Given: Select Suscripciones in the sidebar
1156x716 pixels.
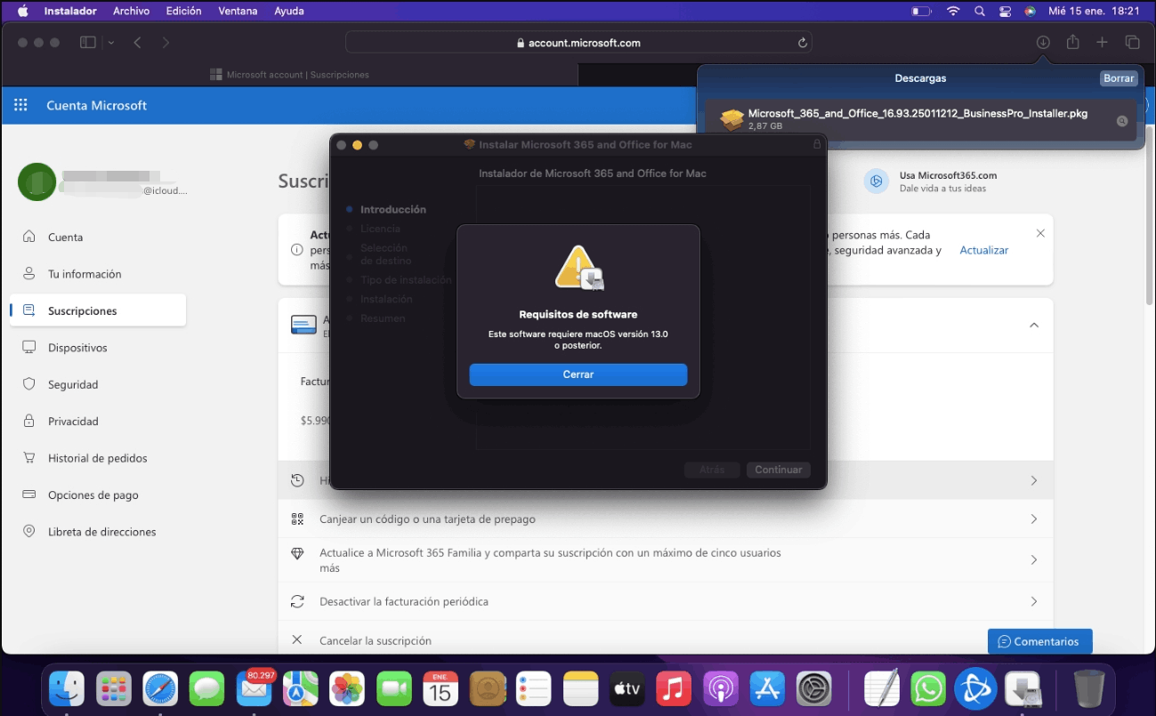Looking at the screenshot, I should point(98,310).
